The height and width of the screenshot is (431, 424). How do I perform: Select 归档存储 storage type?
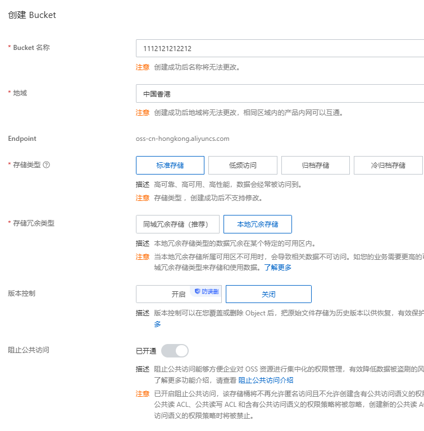point(315,165)
